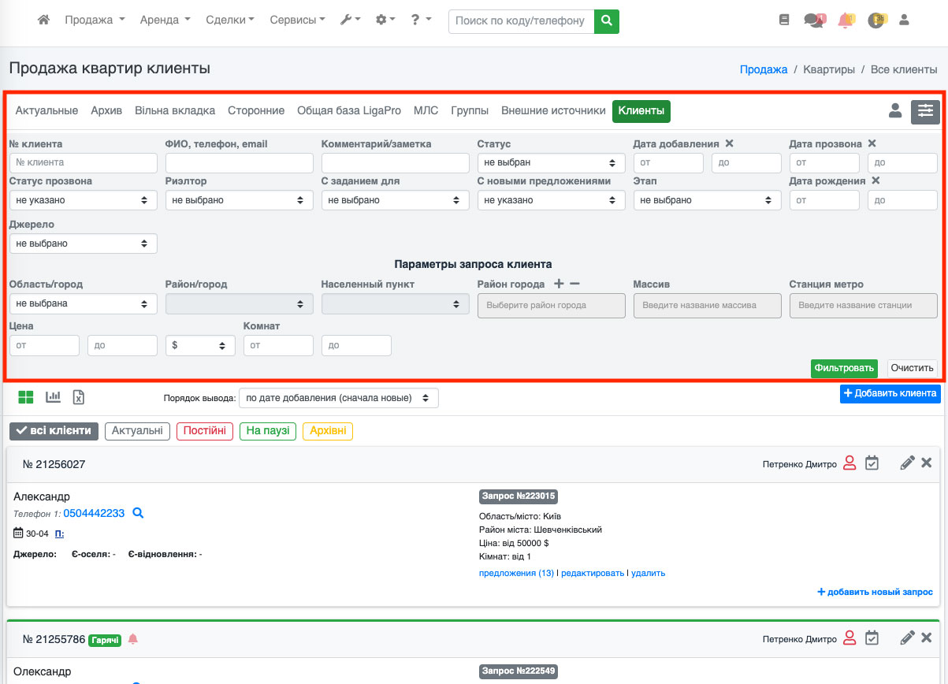
Task: Switch to grid tile view icon
Action: coord(26,397)
